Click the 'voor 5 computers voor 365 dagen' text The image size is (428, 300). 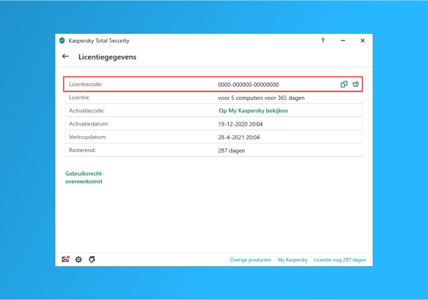(261, 97)
